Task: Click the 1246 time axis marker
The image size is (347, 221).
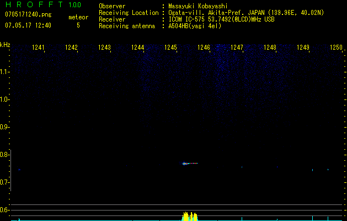Action: (x=204, y=48)
